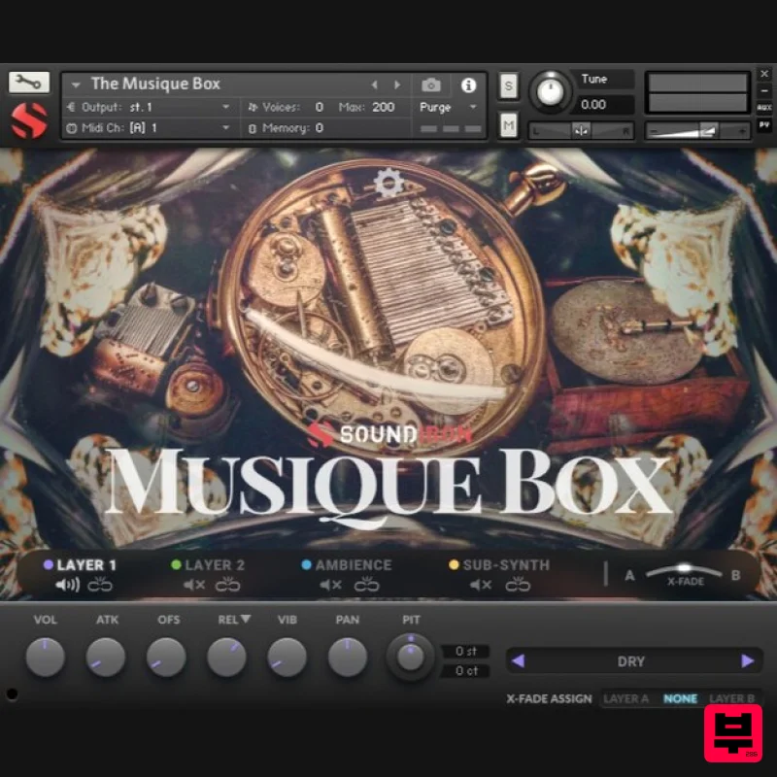Toggle Layer 1 link chain icon

pyautogui.click(x=100, y=585)
